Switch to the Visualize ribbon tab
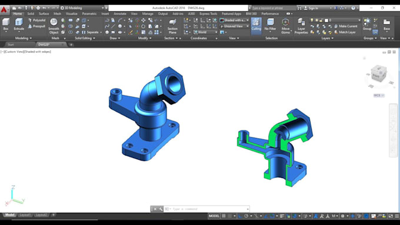This screenshot has width=400, height=225. click(72, 14)
